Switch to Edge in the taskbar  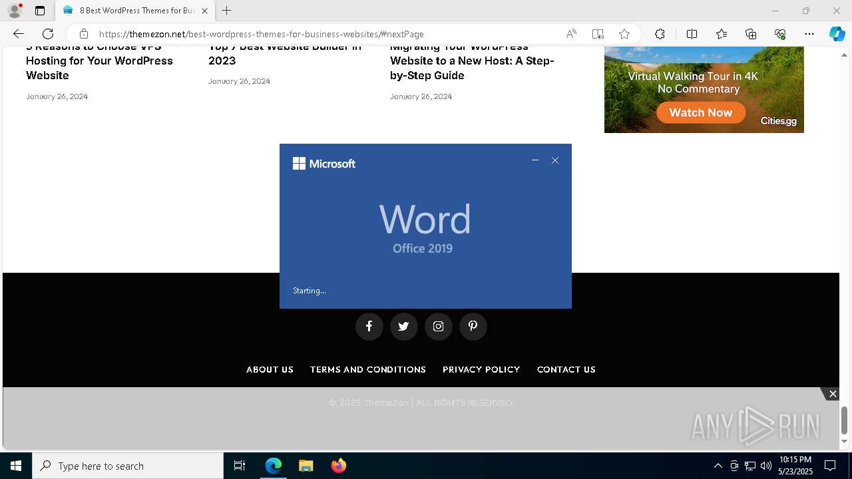[274, 466]
